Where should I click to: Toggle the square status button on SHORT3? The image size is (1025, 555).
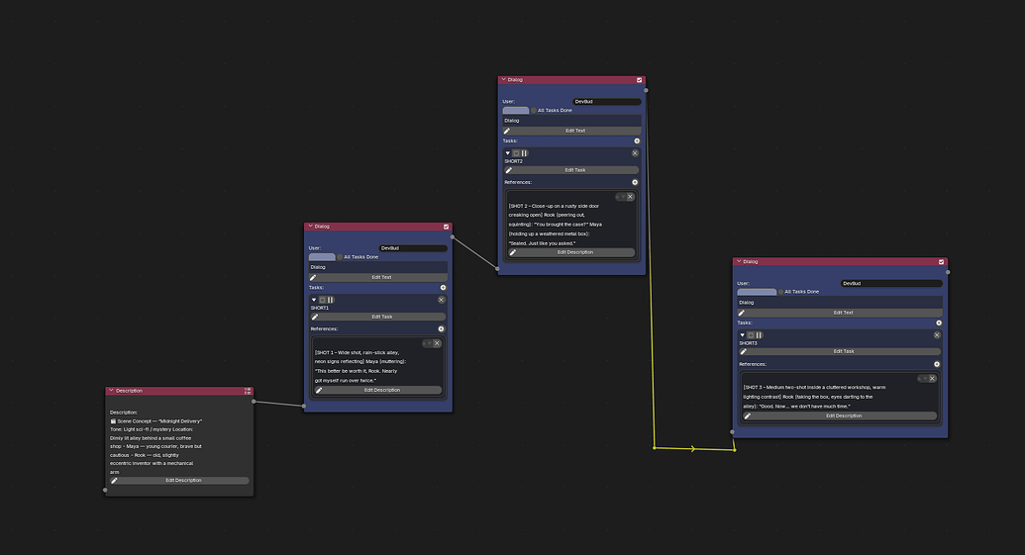pos(751,335)
